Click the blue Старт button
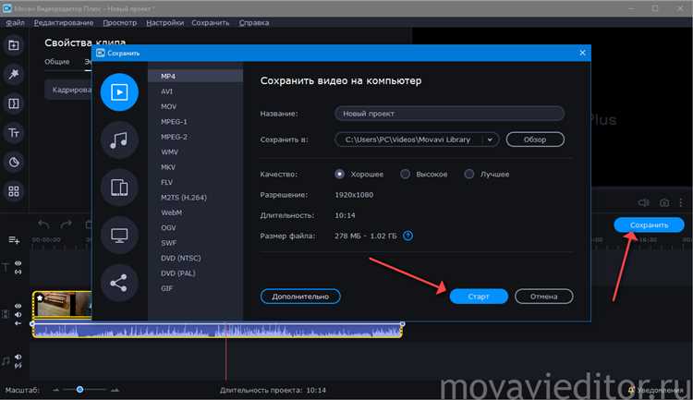Screen dimensions: 693x400 (x=479, y=297)
